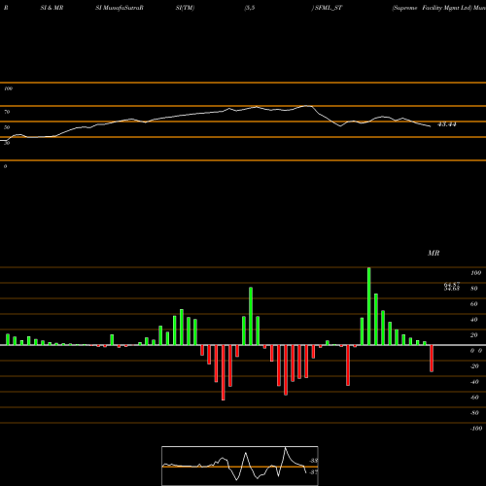Click the MR axis label "40"

pyautogui.click(x=474, y=320)
